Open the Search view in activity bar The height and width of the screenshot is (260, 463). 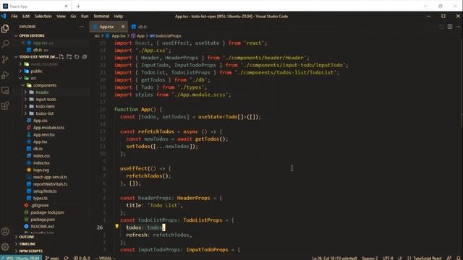[5, 44]
